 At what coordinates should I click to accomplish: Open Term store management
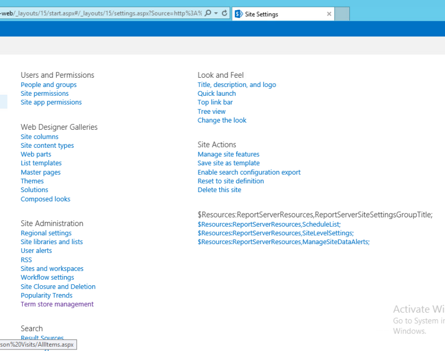click(x=57, y=304)
